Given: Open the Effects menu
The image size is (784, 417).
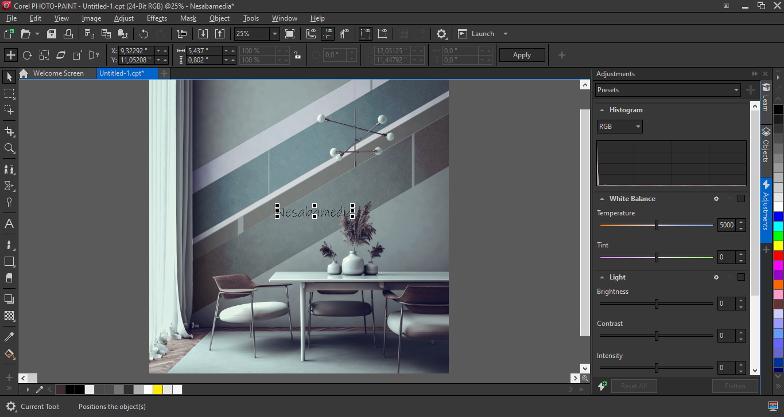Looking at the screenshot, I should click(x=157, y=18).
